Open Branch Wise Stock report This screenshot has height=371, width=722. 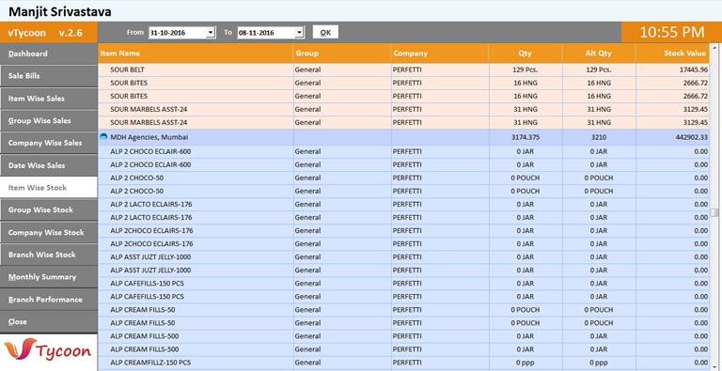(48, 255)
